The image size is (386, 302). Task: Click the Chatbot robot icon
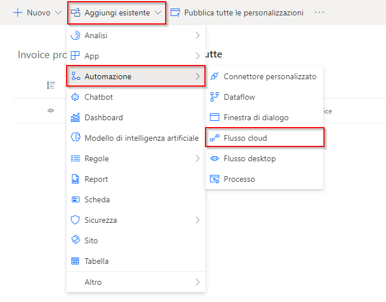[x=75, y=97]
